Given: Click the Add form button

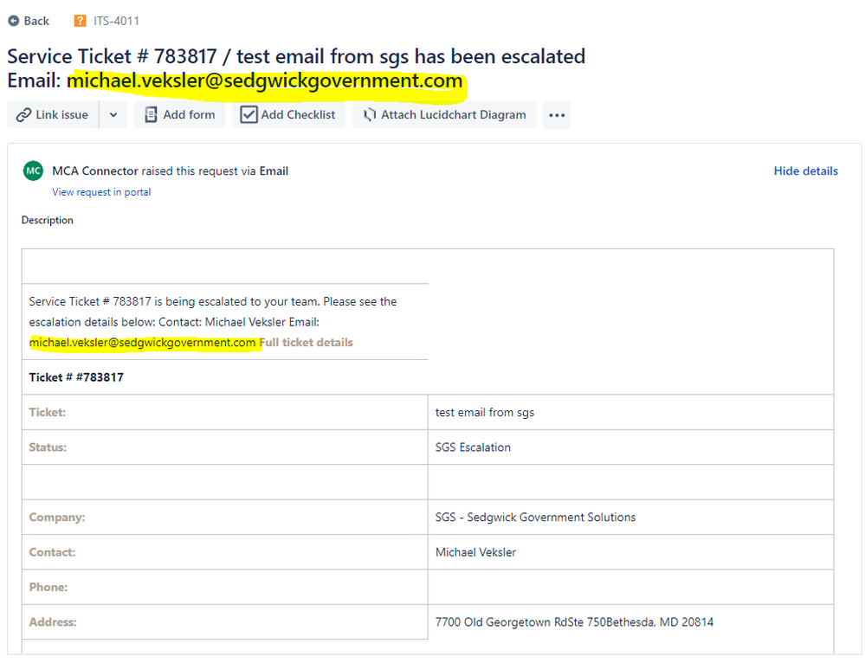Looking at the screenshot, I should coord(179,115).
